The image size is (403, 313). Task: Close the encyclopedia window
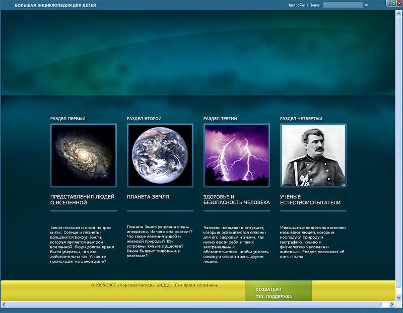[399, 5]
